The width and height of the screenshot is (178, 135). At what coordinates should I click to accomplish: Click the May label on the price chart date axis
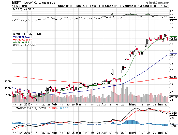coord(132,104)
